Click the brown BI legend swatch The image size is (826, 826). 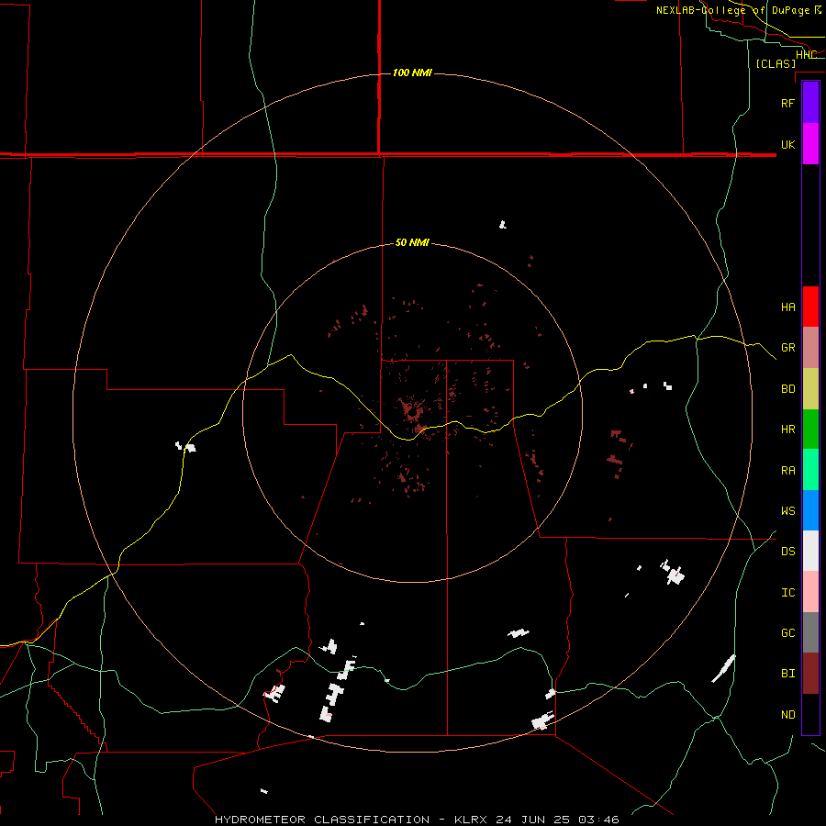coord(810,674)
